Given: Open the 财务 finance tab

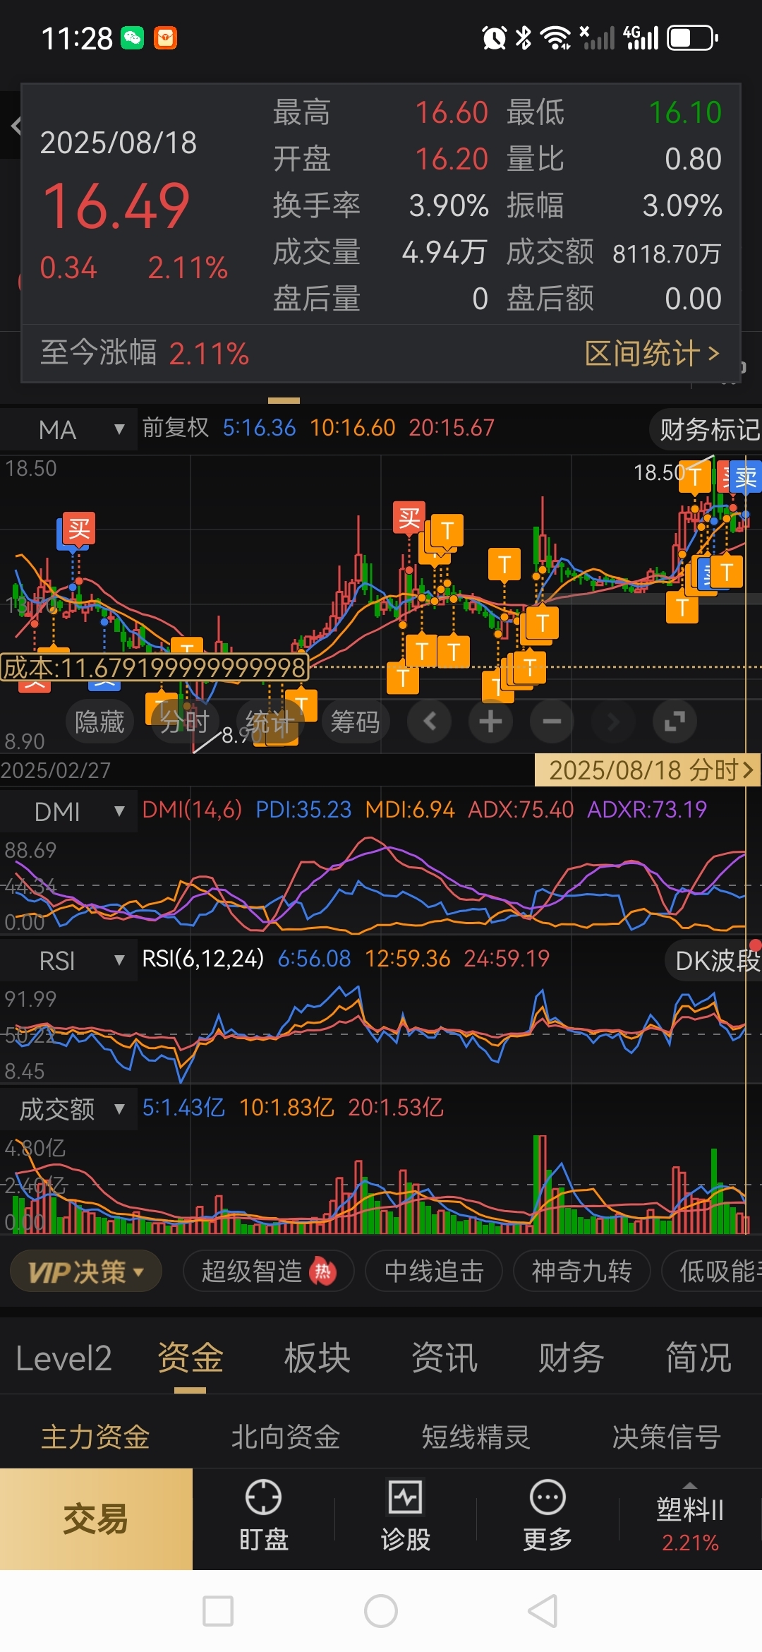Looking at the screenshot, I should tap(571, 1358).
